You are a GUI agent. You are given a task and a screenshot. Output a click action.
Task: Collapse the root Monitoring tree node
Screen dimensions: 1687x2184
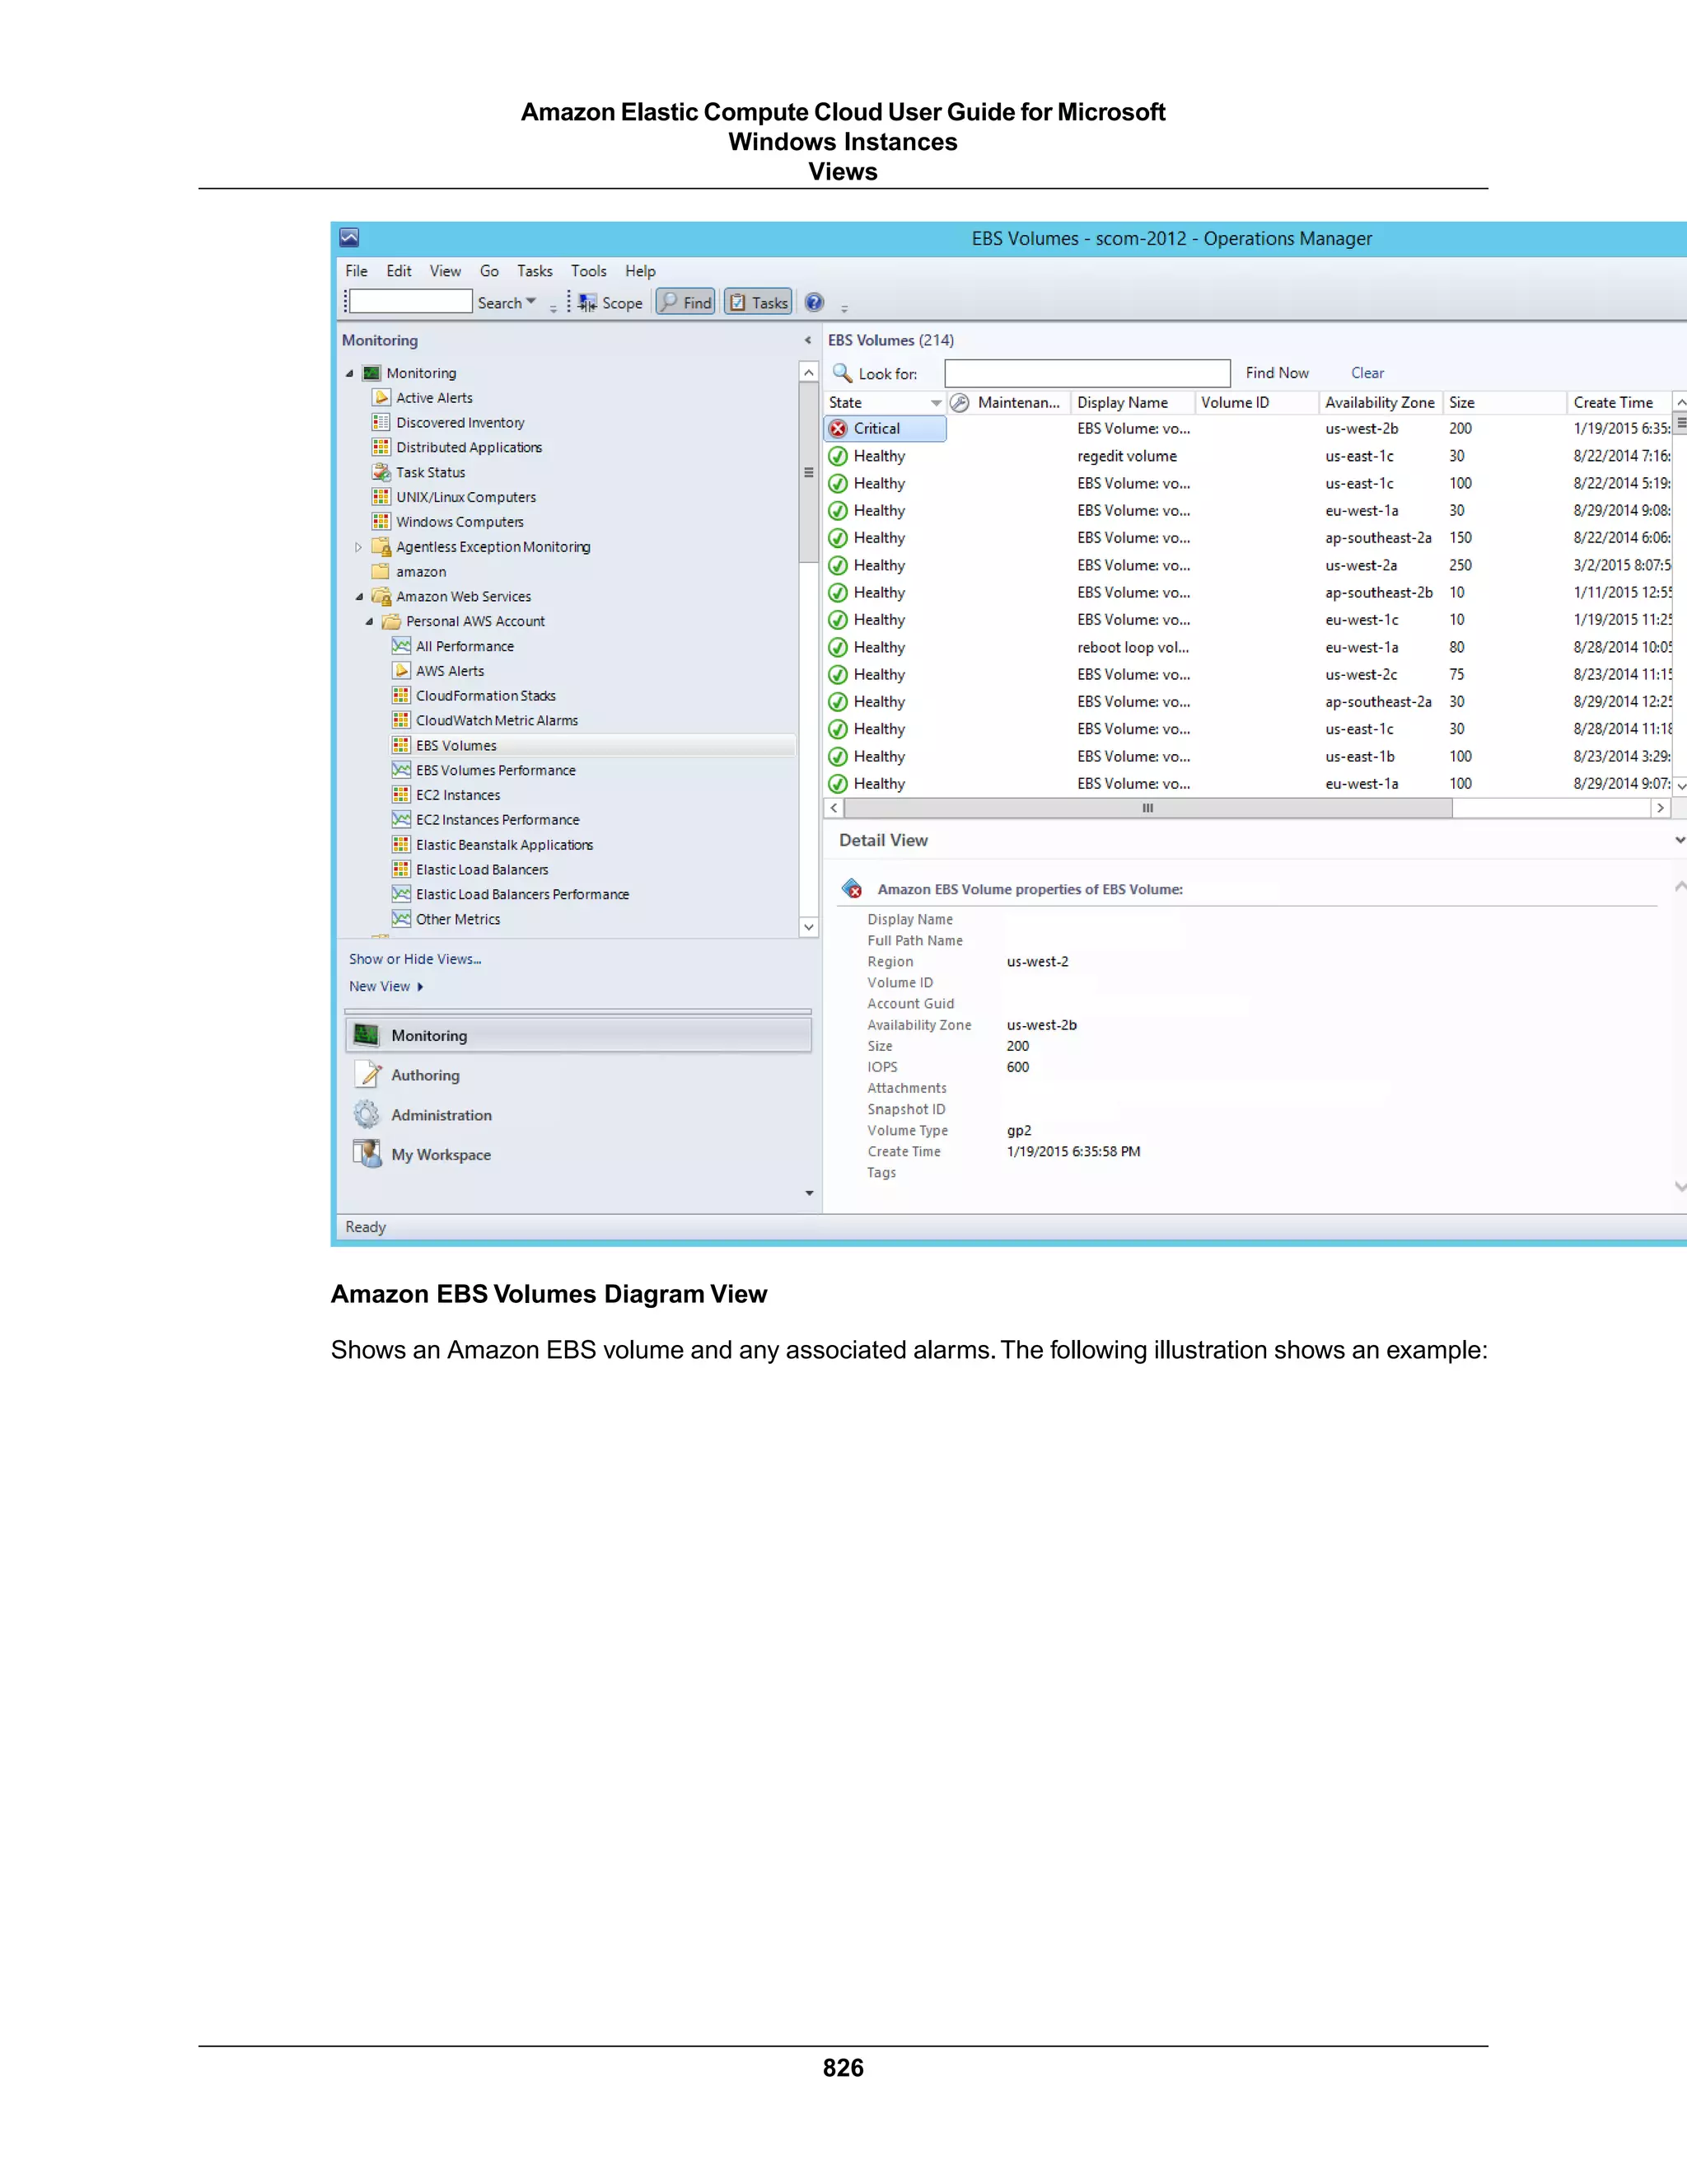click(x=350, y=373)
